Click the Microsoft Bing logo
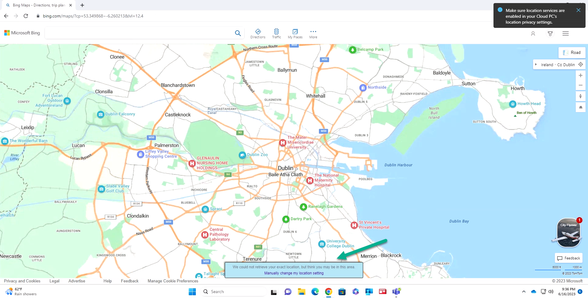Screen dimensions: 588x298 click(x=22, y=33)
